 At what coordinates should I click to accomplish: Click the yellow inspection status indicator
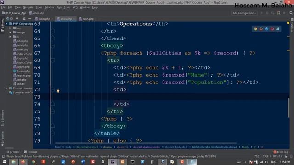coord(288,23)
